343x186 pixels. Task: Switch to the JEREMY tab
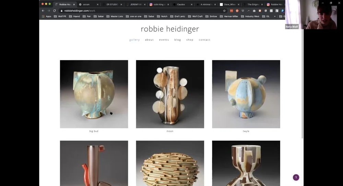click(x=135, y=4)
